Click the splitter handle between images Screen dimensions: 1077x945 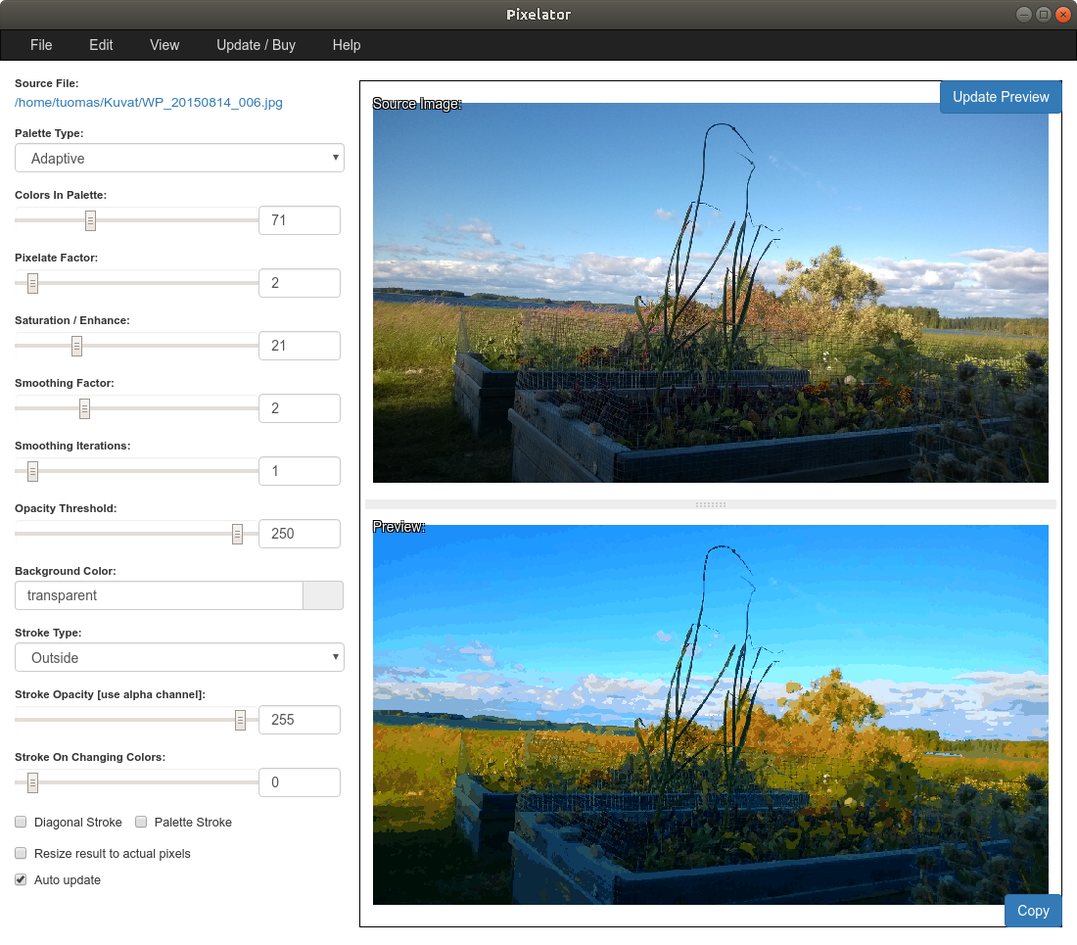pyautogui.click(x=710, y=504)
